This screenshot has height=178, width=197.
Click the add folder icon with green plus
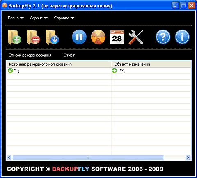(x=14, y=37)
